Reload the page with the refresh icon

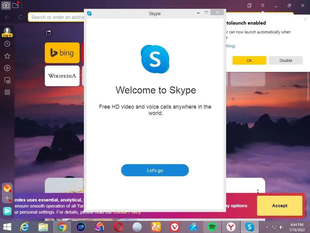[20, 17]
